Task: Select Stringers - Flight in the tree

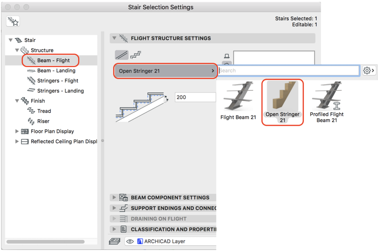Action: click(57, 80)
